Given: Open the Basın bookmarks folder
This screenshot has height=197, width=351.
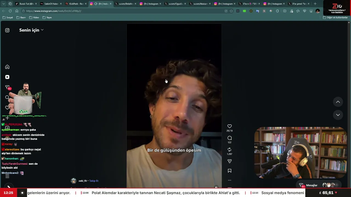Looking at the screenshot, I should [21, 18].
